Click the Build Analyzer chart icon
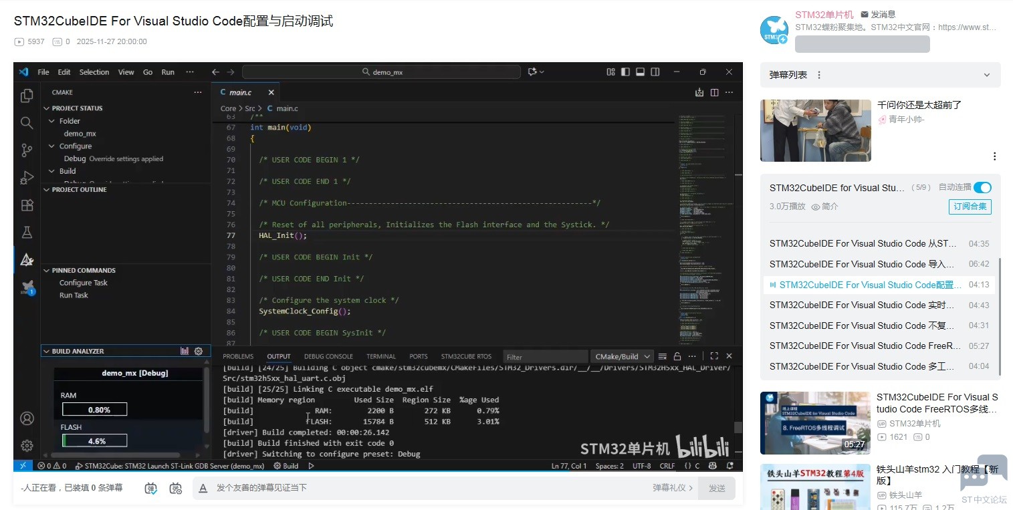1013x510 pixels. 185,351
